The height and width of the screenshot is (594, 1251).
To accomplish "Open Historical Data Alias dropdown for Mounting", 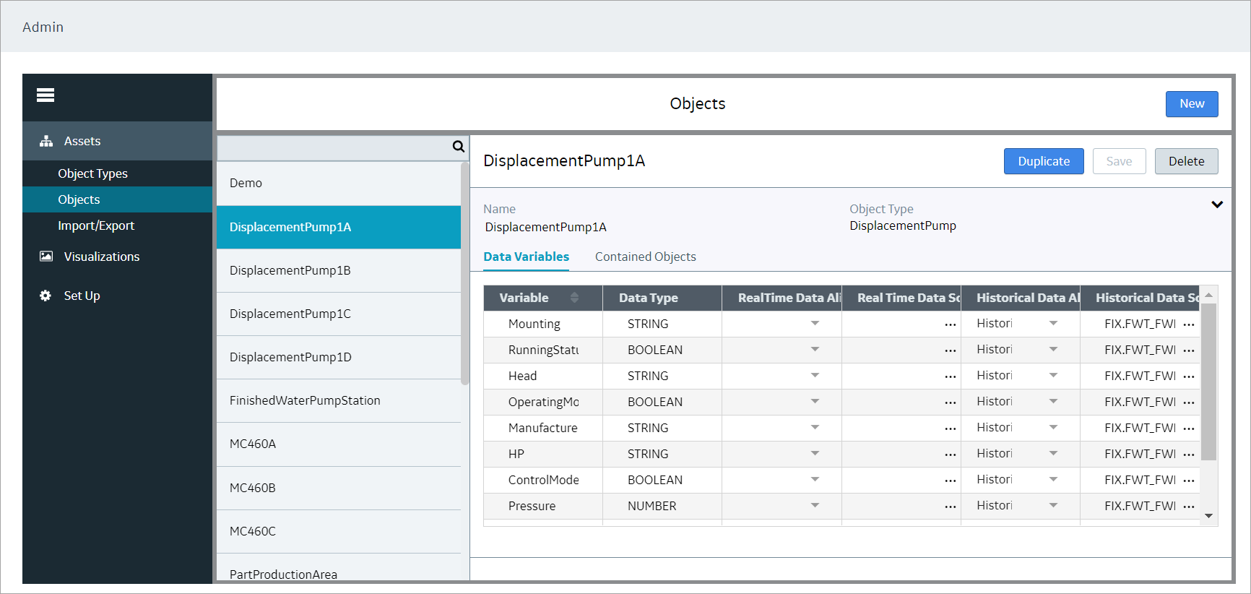I will 1053,323.
